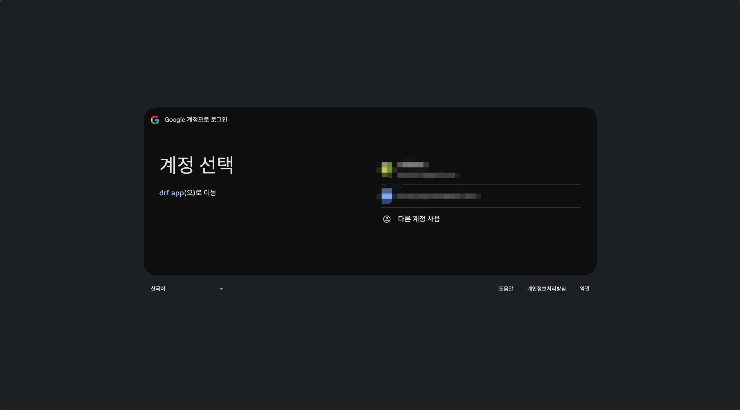Click the blurred email of second account

(x=439, y=196)
